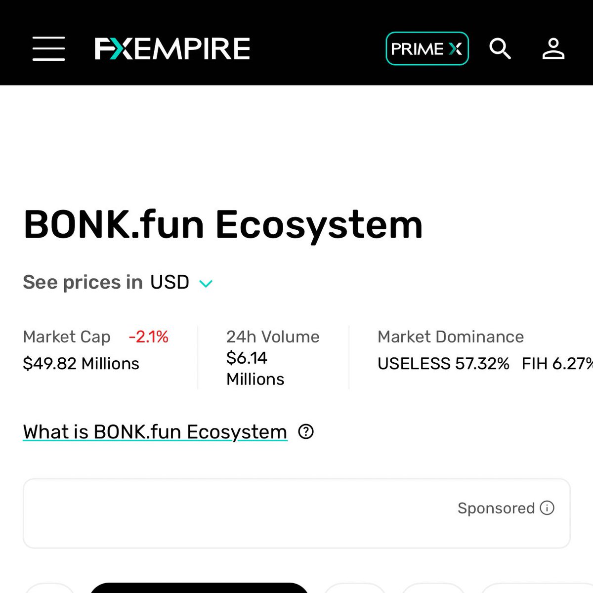This screenshot has width=593, height=593.
Task: Open the hamburger navigation menu
Action: click(48, 48)
